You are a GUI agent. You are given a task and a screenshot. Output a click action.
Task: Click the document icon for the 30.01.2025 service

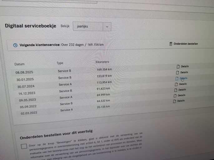coord(177,72)
